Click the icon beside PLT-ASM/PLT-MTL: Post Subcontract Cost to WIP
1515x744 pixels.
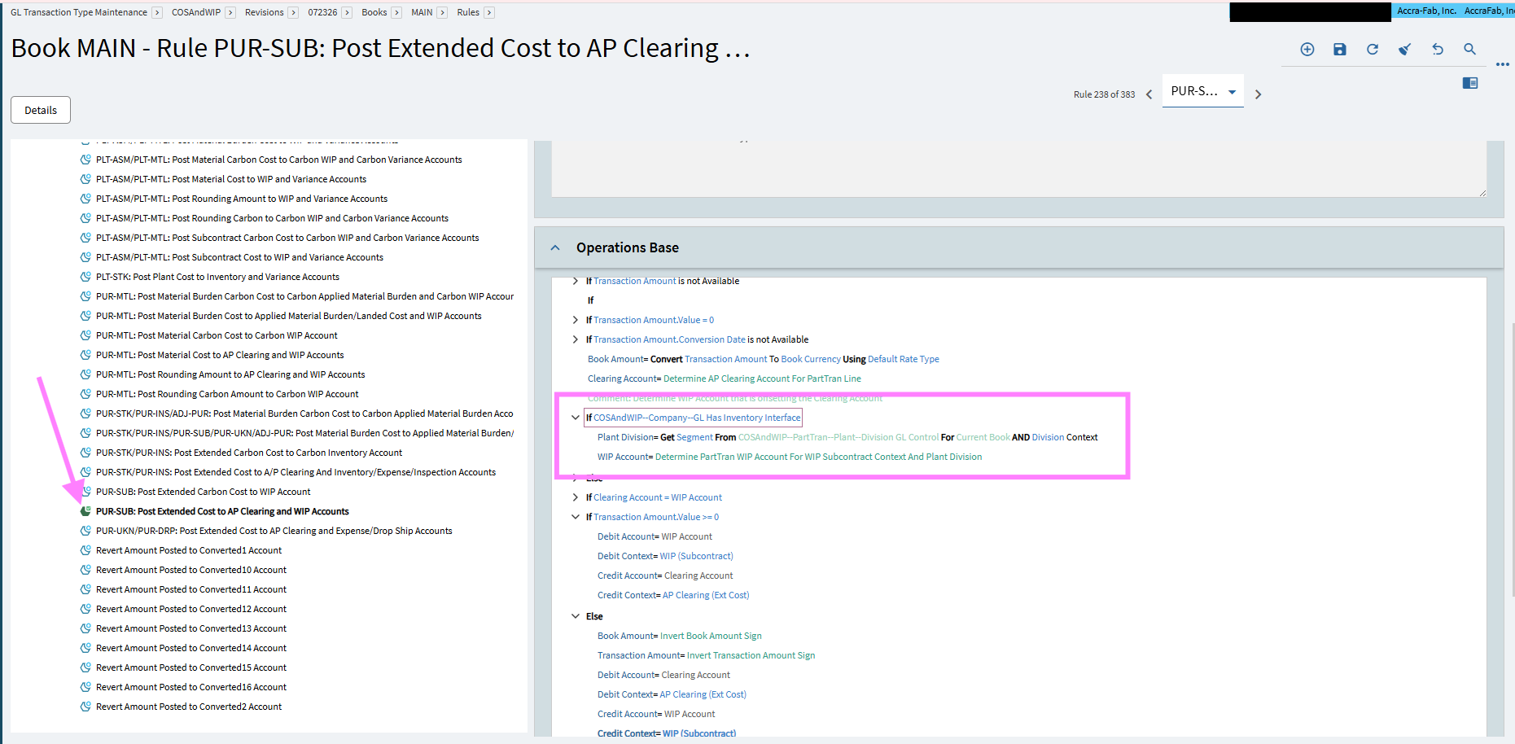pos(85,257)
